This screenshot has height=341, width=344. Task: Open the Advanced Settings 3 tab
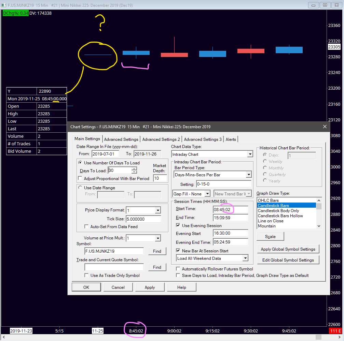tap(203, 139)
